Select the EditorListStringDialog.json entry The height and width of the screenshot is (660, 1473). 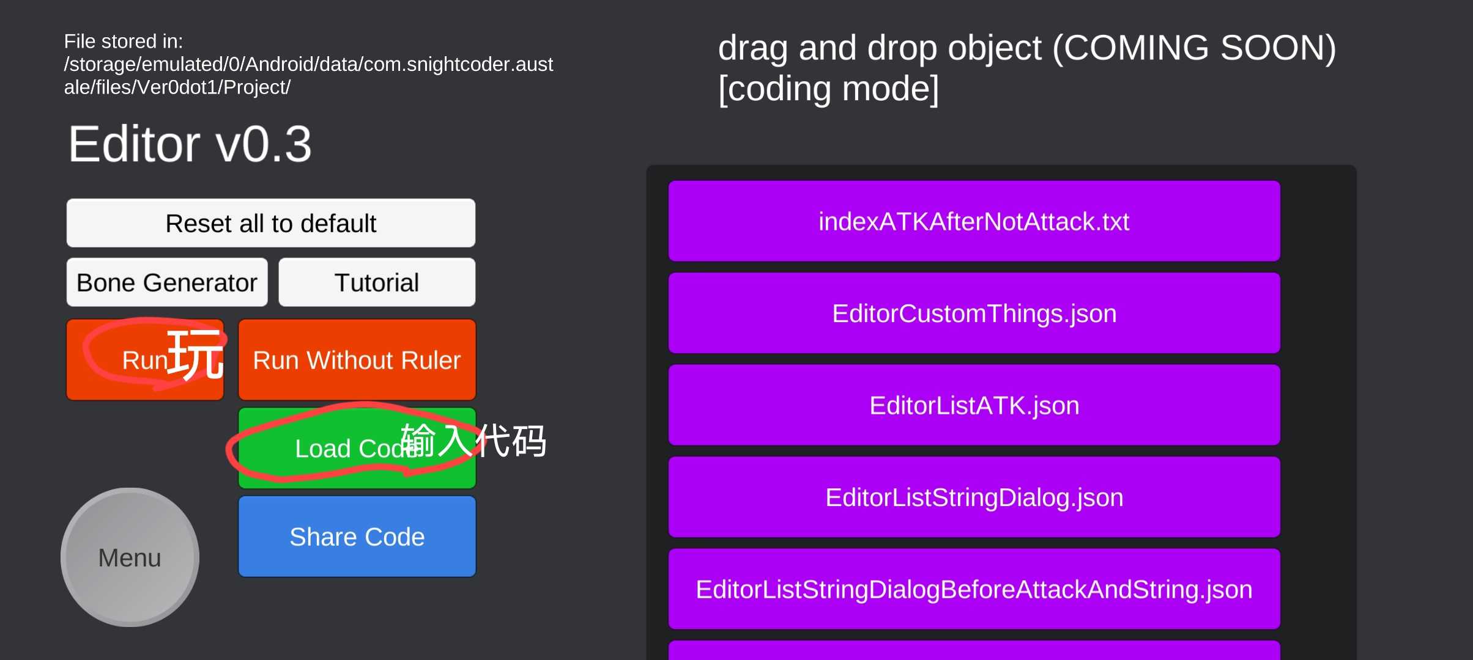point(974,497)
